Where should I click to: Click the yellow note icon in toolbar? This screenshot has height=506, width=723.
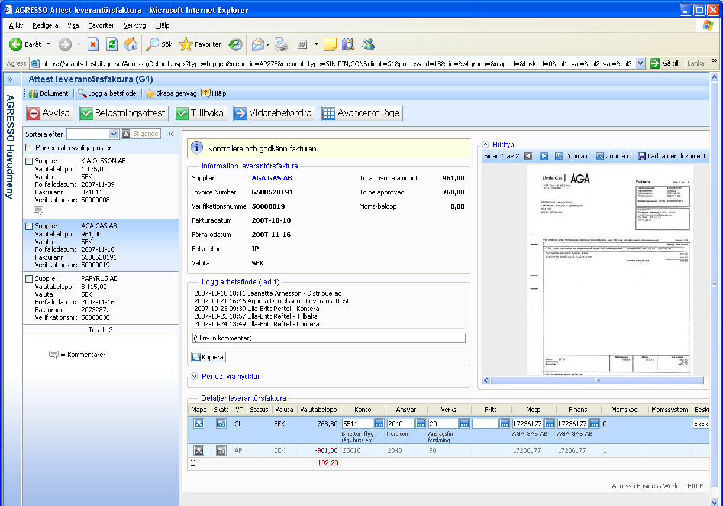click(x=330, y=44)
